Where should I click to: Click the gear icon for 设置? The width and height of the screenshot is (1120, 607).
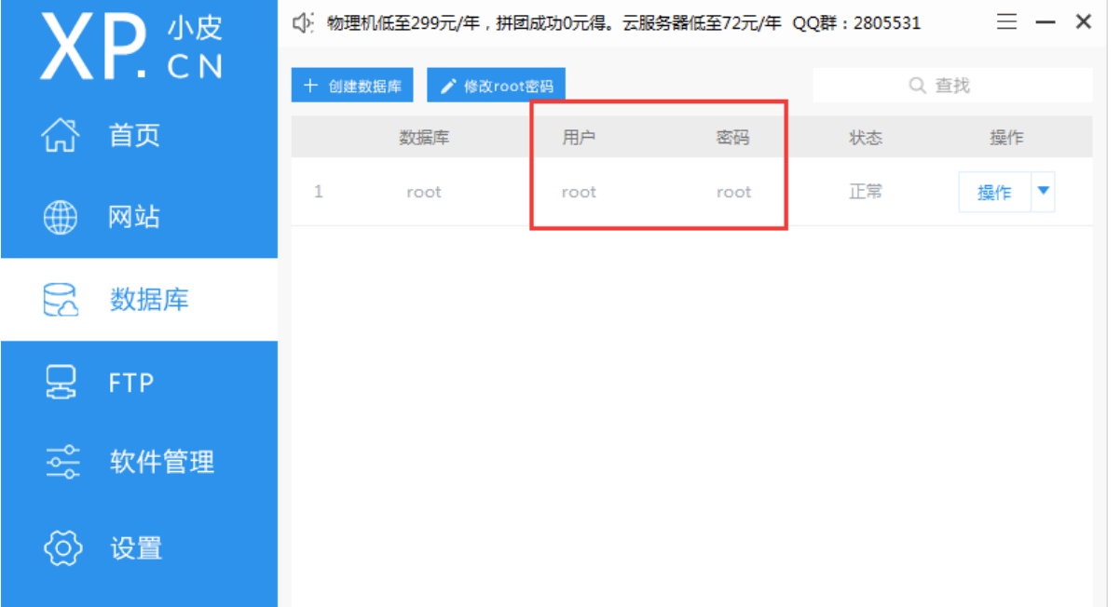pos(63,547)
